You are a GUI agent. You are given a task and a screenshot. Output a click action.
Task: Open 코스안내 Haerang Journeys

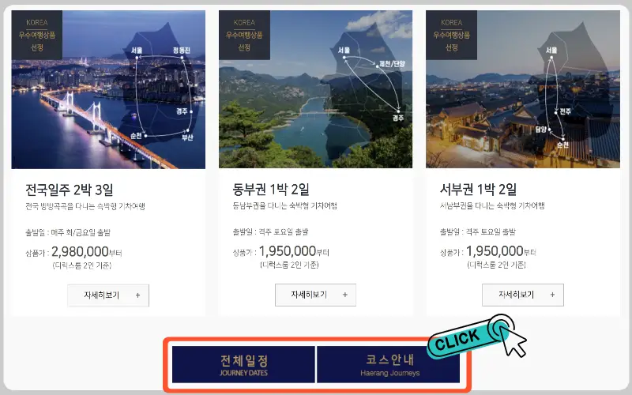pyautogui.click(x=389, y=364)
